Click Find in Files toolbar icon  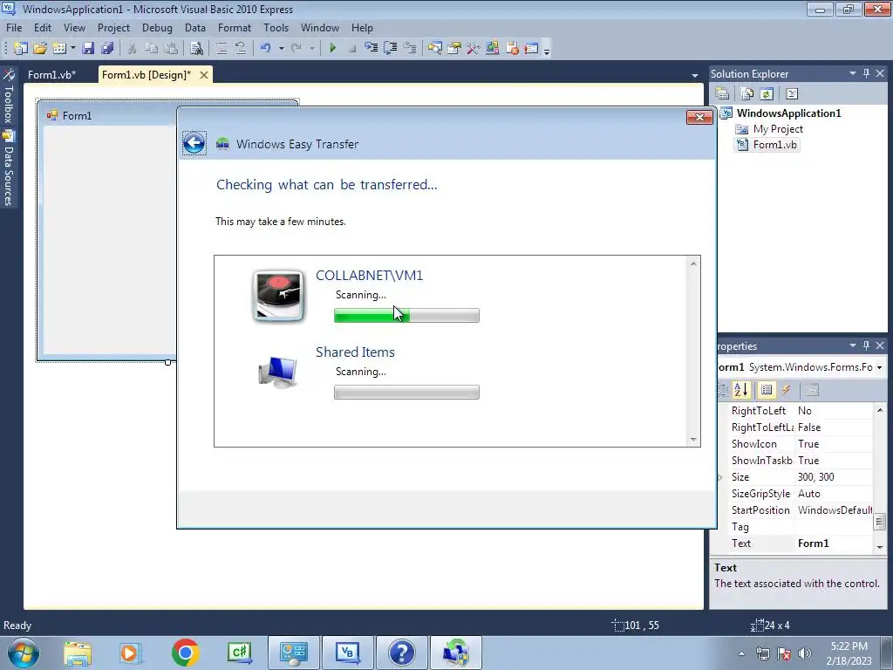tap(196, 49)
